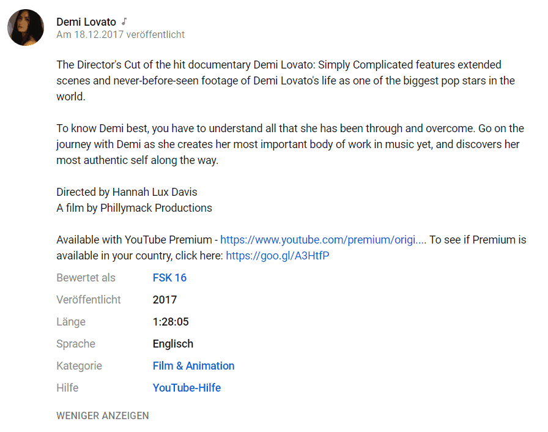Click the music note artist badge
This screenshot has width=548, height=432.
[124, 21]
